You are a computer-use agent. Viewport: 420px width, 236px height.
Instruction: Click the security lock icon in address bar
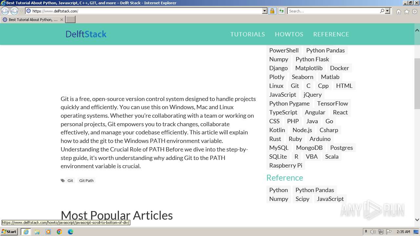(x=272, y=11)
